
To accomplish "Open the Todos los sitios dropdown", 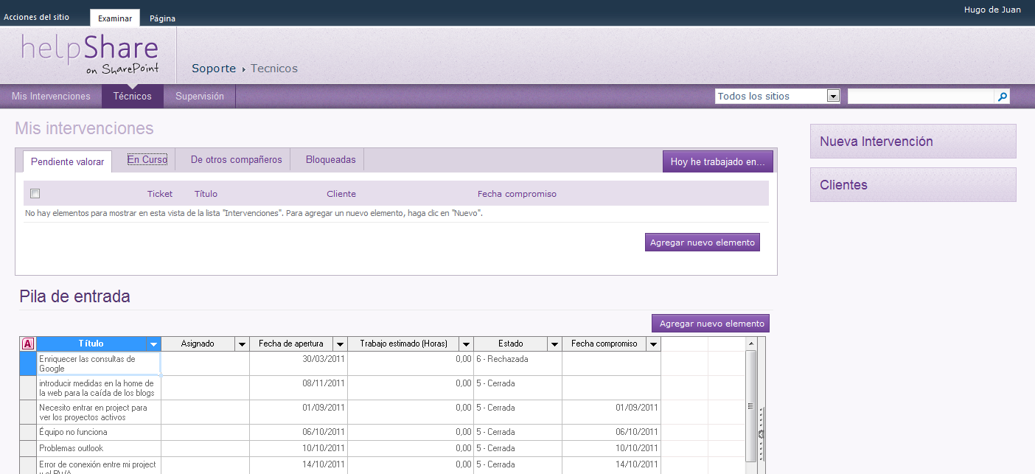I will coord(832,95).
